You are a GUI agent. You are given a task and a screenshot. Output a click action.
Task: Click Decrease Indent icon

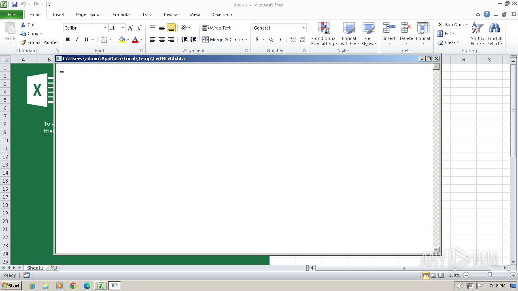point(184,40)
